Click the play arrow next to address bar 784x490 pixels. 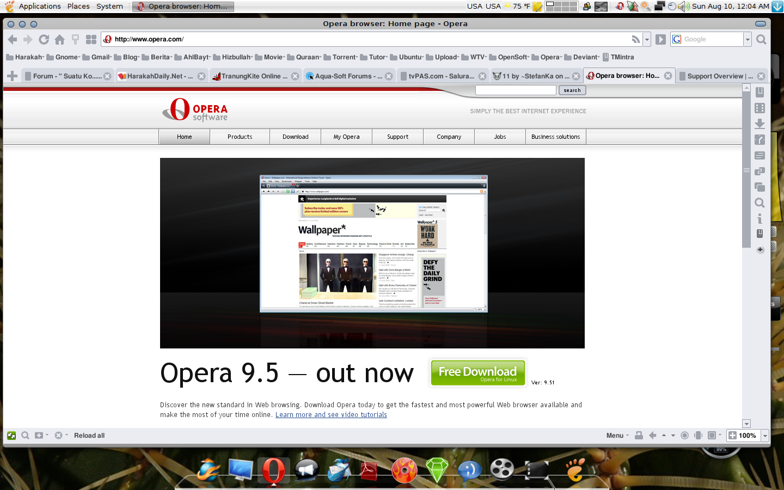(x=660, y=39)
